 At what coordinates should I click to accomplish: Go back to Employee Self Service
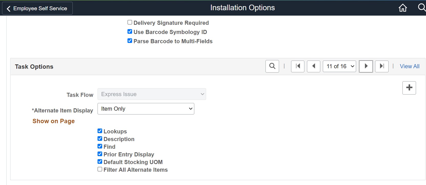[37, 8]
